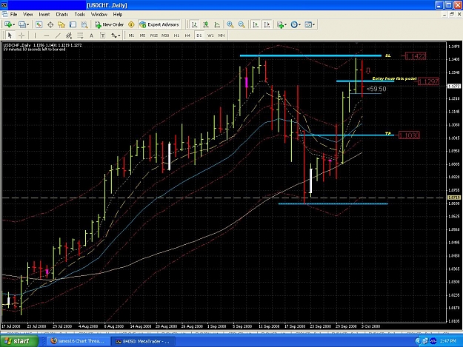Switch chart to Line Chart mode
463x347 pixels.
[217, 24]
